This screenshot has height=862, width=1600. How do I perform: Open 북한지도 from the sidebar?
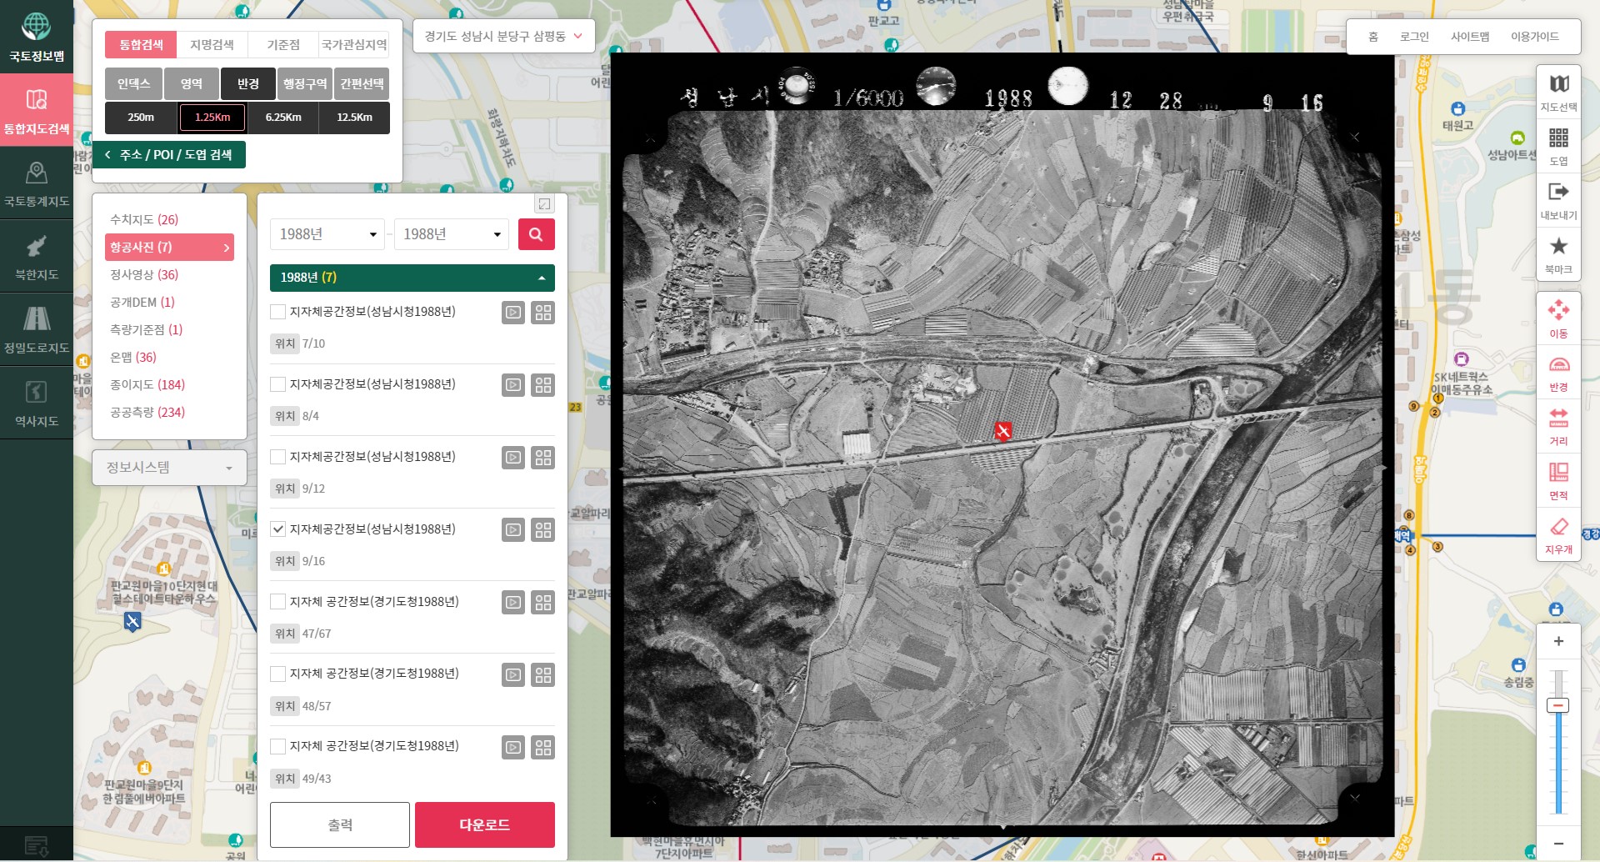(36, 256)
